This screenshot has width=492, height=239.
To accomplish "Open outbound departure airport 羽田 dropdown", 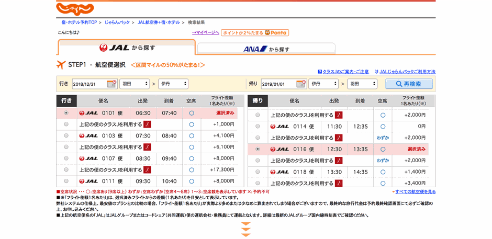I will point(135,84).
